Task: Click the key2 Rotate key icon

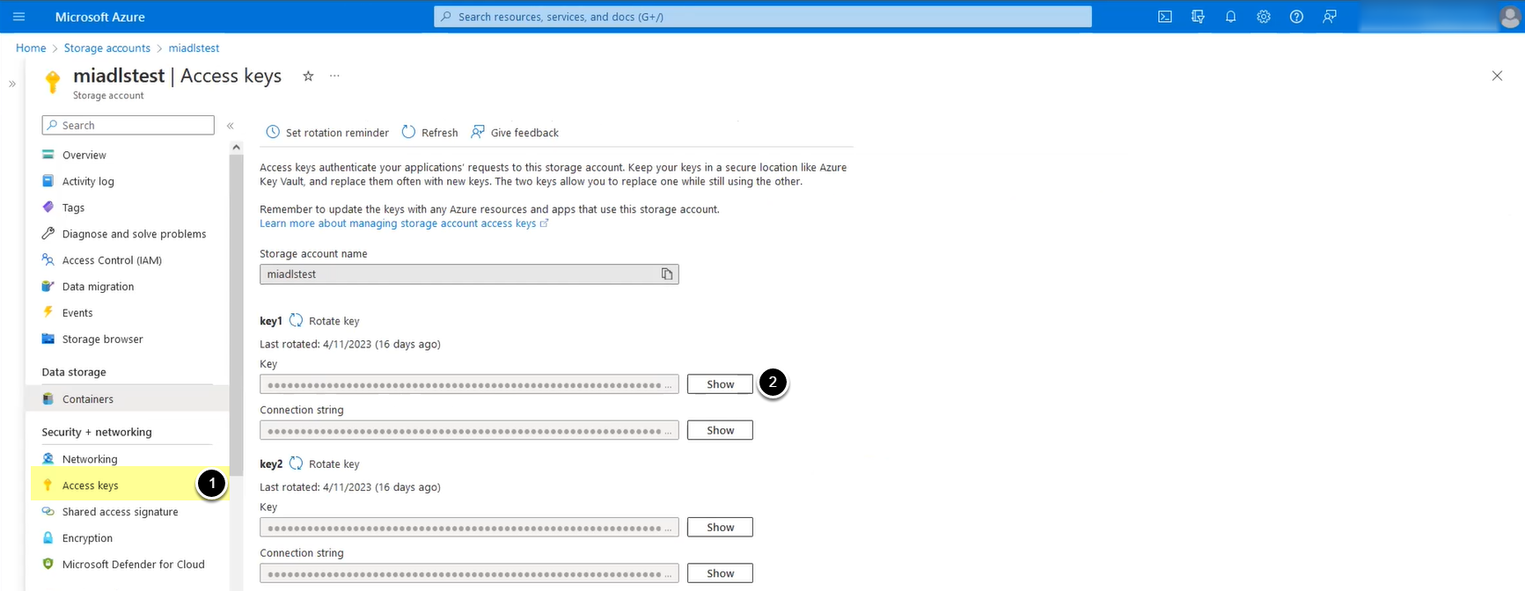Action: tap(297, 463)
